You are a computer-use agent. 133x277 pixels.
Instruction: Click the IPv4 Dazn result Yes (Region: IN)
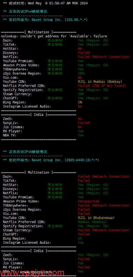tap(93, 40)
